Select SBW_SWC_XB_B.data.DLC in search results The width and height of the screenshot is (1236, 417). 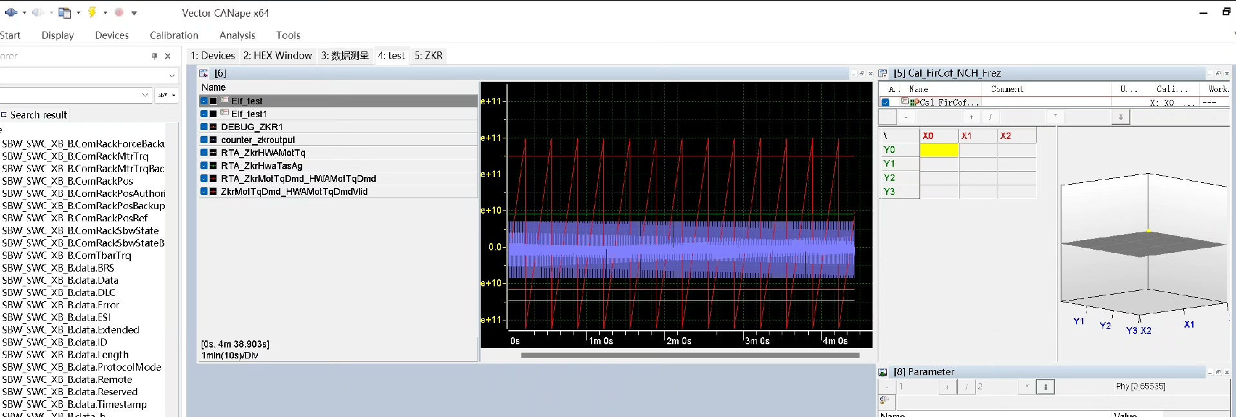tap(59, 293)
